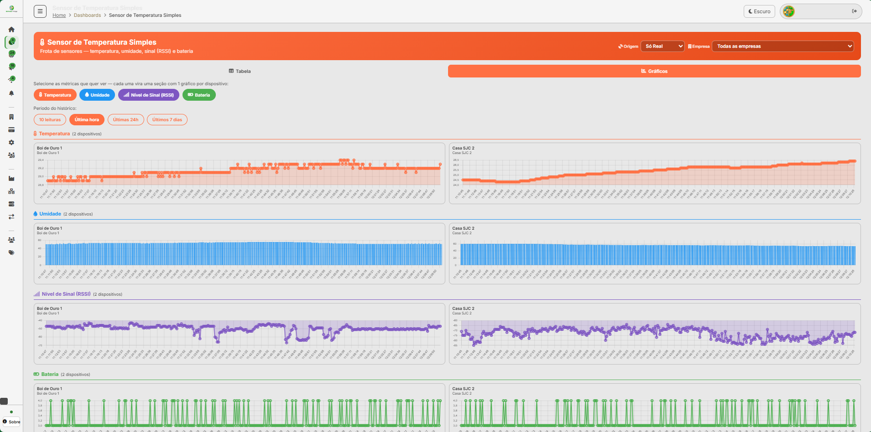Screen dimensions: 871x432
Task: Open the notifications bell in sidebar
Action: pos(11,93)
